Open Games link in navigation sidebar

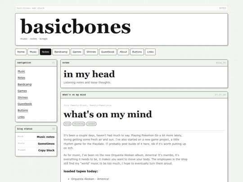point(22,91)
